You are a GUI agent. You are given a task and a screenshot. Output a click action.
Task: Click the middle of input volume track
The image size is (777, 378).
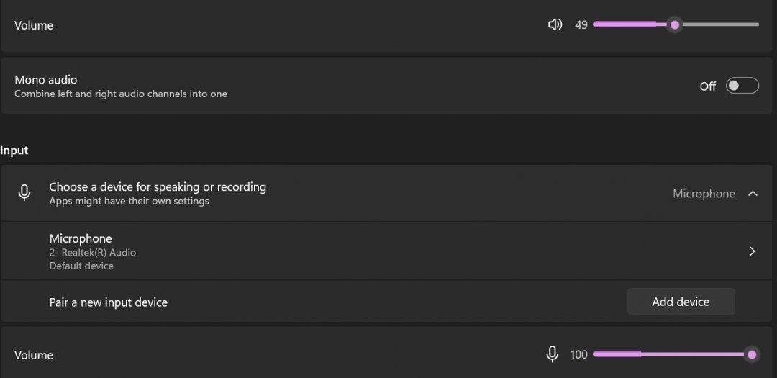[x=673, y=354]
